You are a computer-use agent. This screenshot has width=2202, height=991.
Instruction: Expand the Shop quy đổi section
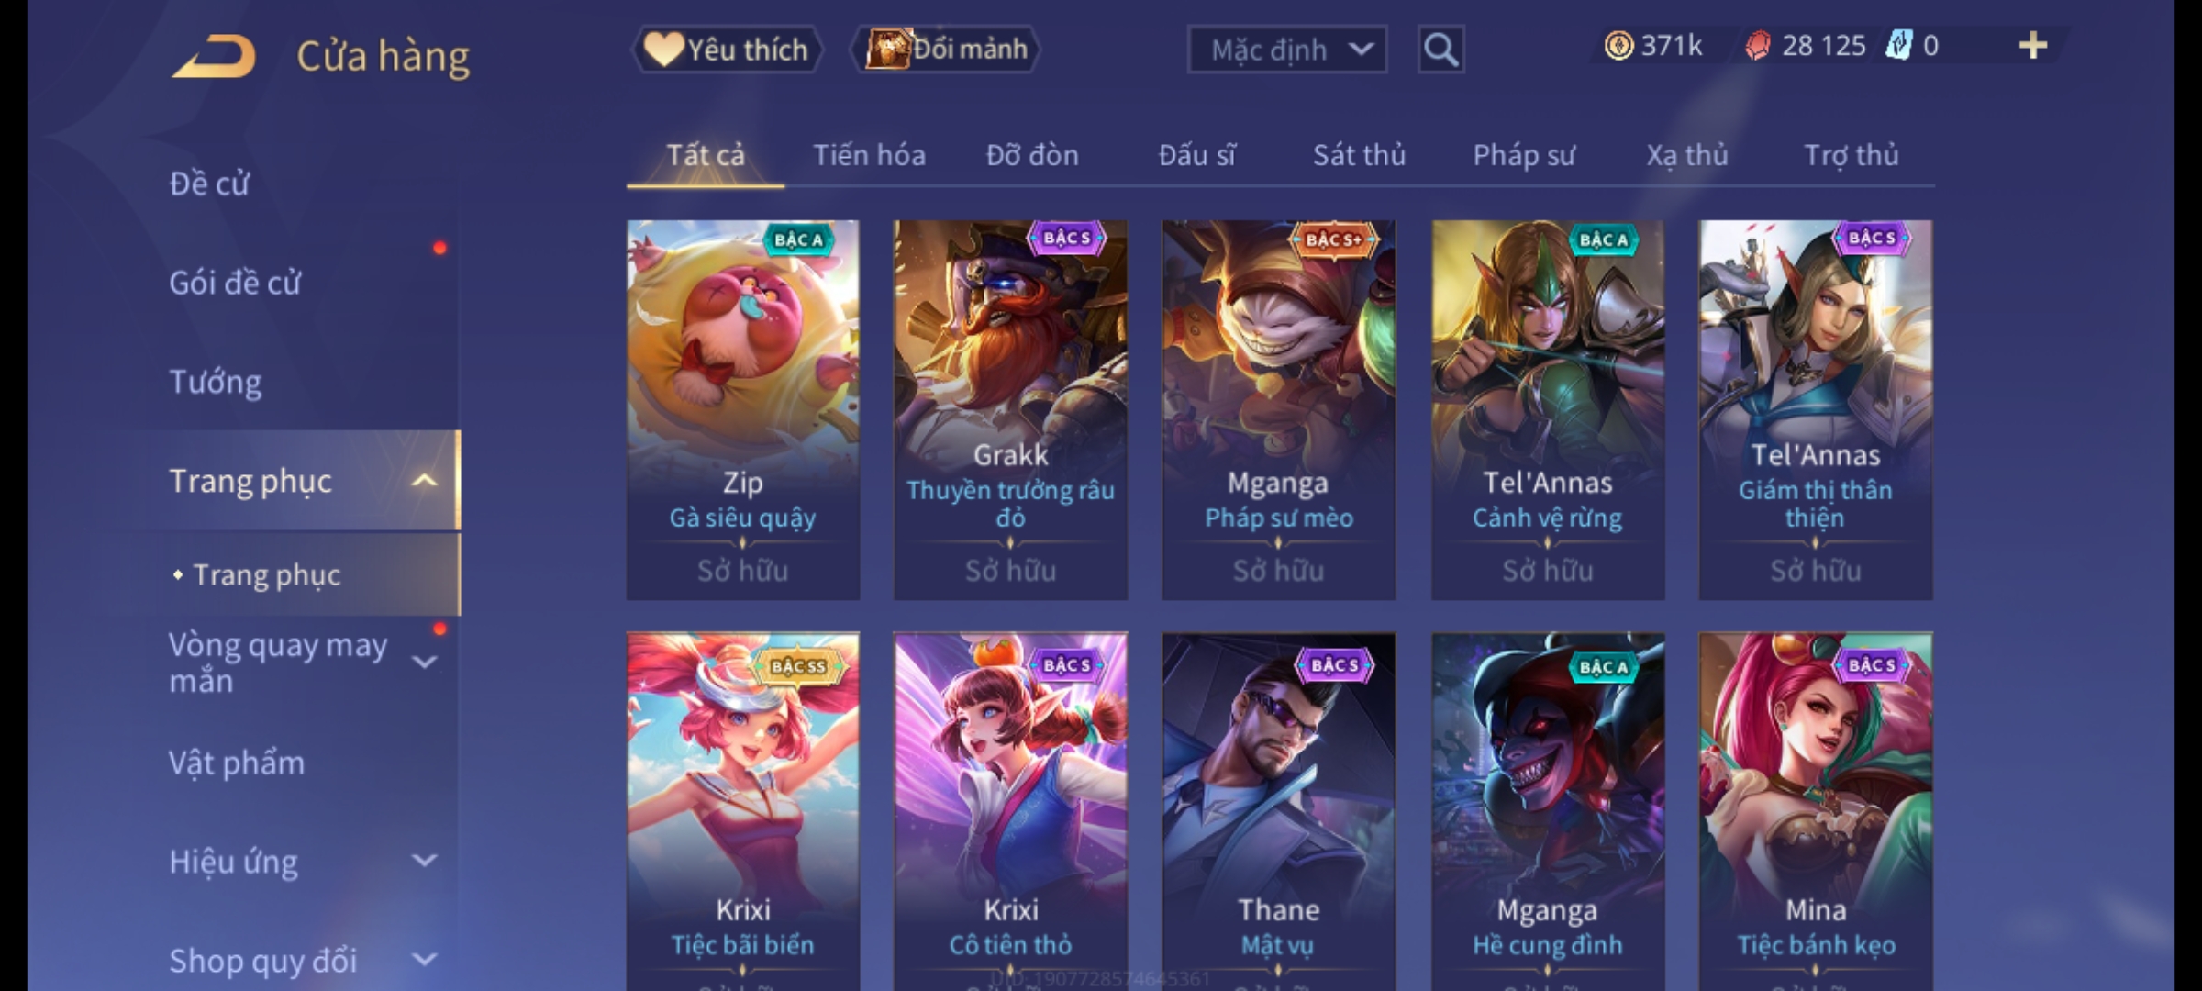point(424,960)
